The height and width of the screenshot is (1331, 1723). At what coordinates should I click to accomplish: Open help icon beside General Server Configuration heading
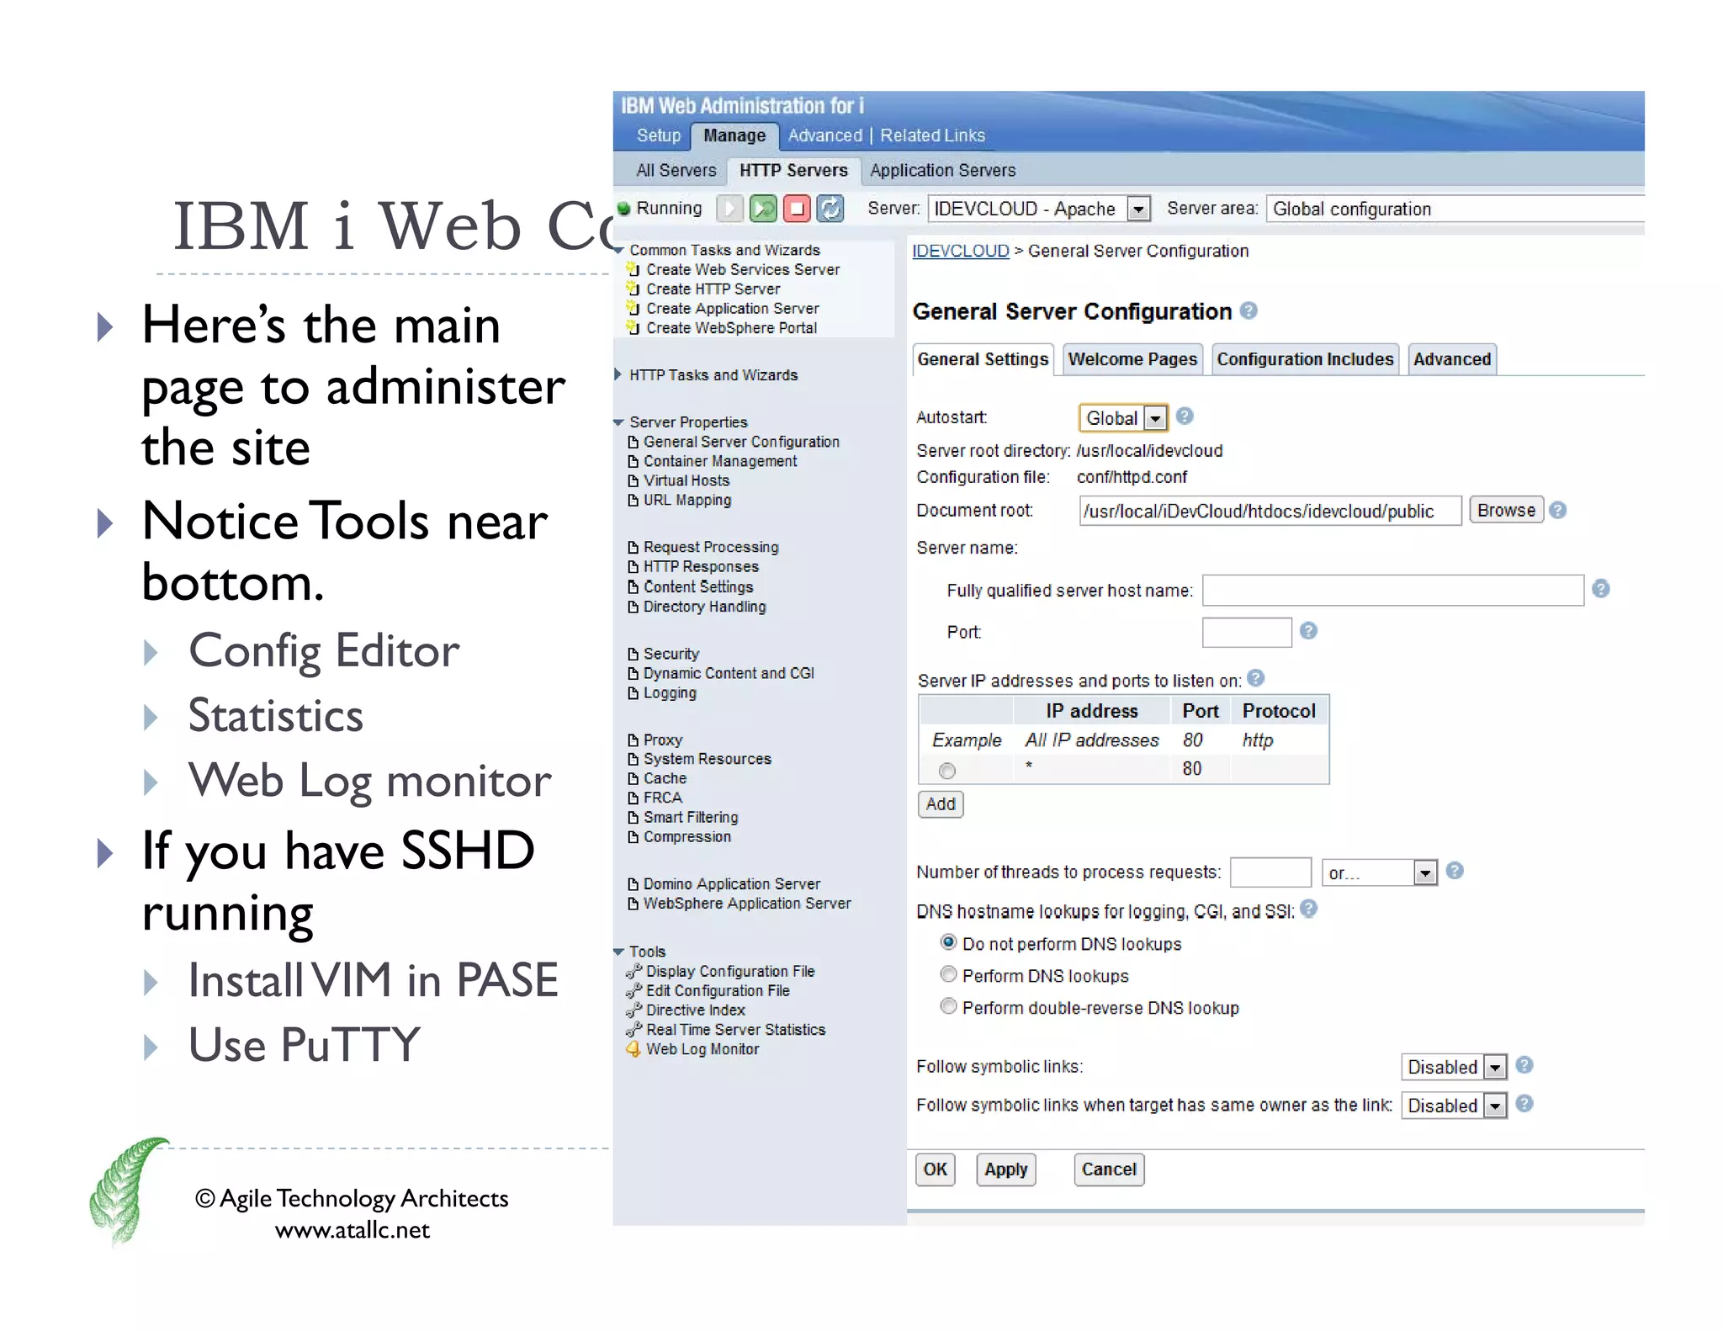tap(1249, 311)
